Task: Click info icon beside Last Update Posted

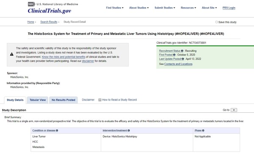Action: 183,59
